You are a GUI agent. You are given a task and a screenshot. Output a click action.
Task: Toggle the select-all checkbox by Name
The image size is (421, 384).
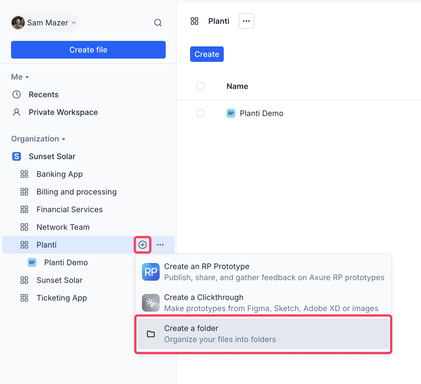click(201, 86)
